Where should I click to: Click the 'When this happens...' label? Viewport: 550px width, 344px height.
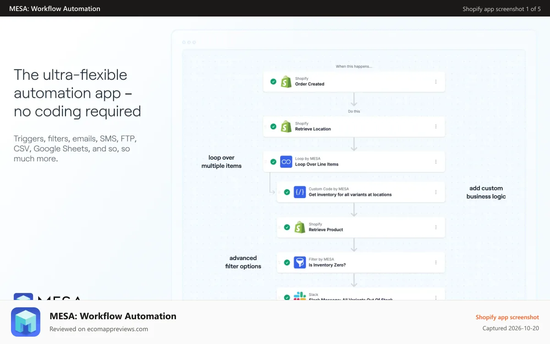pos(354,67)
